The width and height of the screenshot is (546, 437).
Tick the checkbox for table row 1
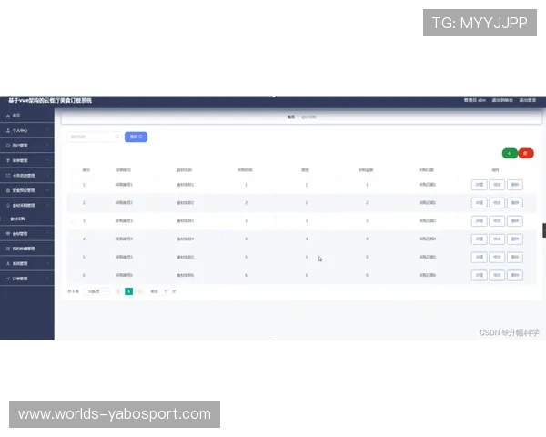point(72,185)
